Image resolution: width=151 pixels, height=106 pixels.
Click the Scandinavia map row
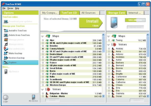coord(71,80)
